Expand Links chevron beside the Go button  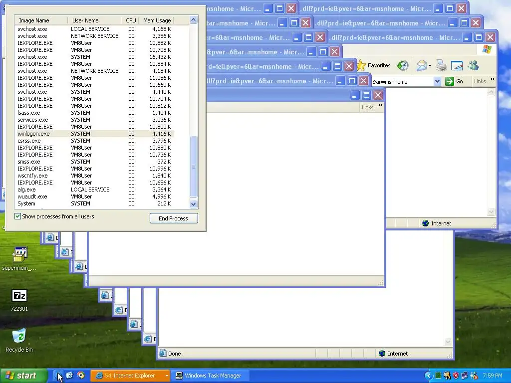tap(492, 79)
